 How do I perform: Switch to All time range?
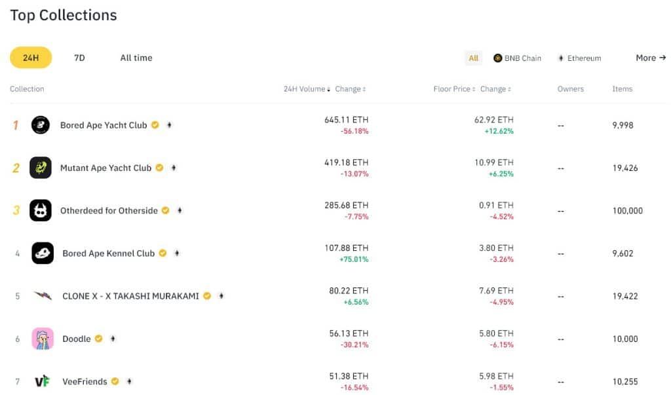136,58
